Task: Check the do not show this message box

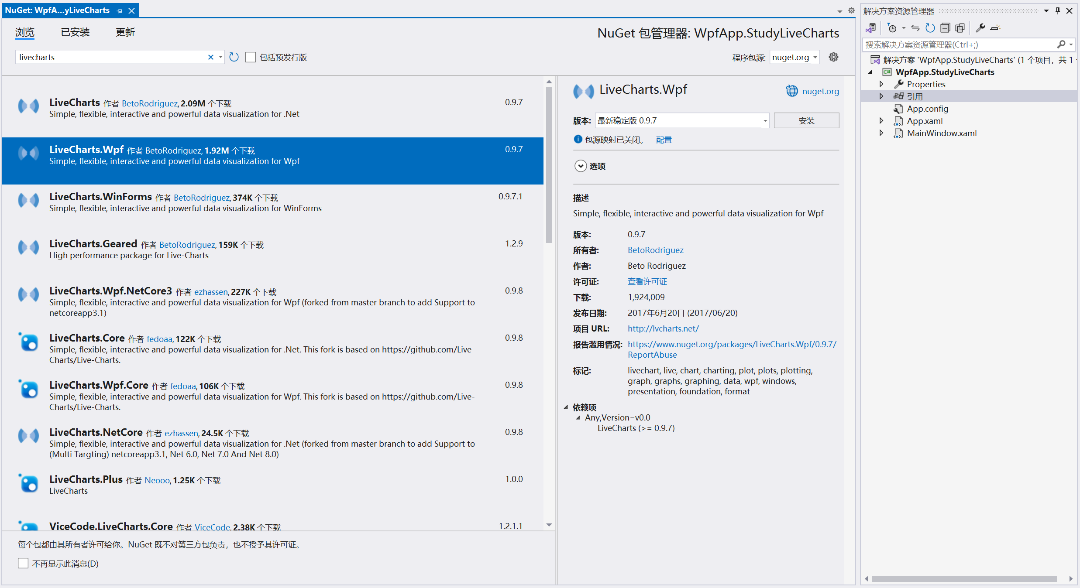Action: pyautogui.click(x=23, y=563)
